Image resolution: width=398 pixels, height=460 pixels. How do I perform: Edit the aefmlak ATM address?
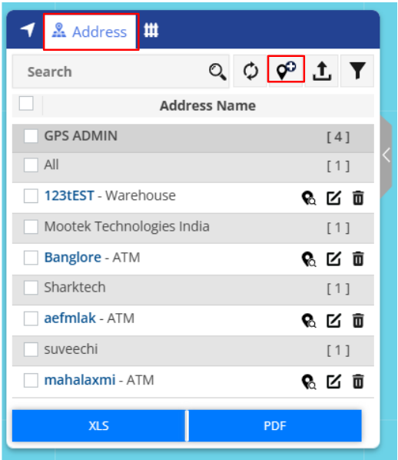333,320
